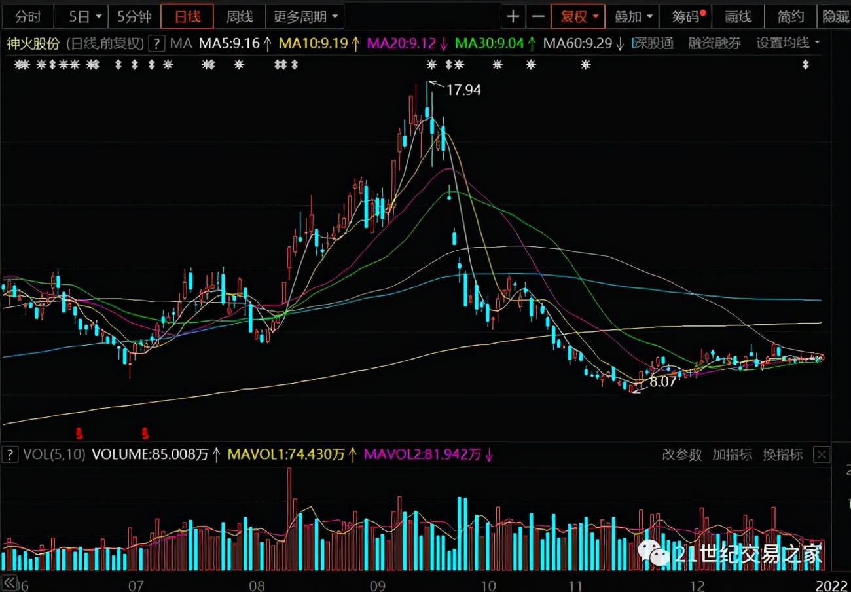Open the 设置均线 dropdown
Viewport: 851px width, 592px height.
tap(788, 44)
